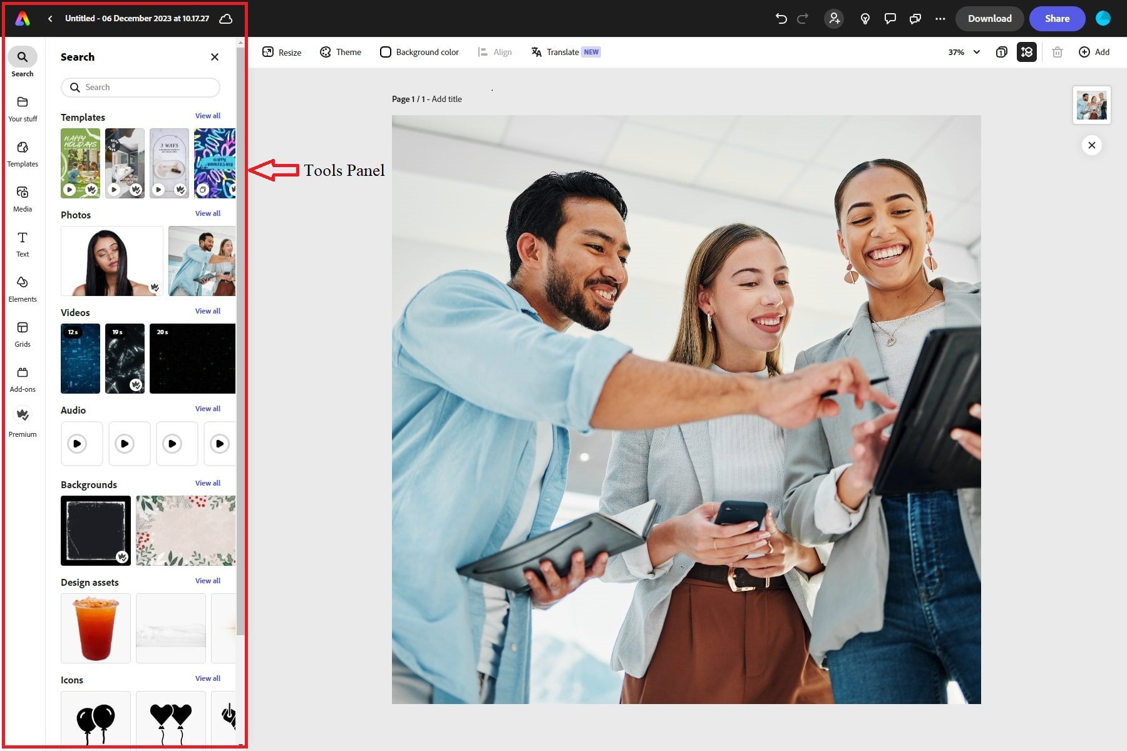Toggle the comments panel

(x=890, y=19)
